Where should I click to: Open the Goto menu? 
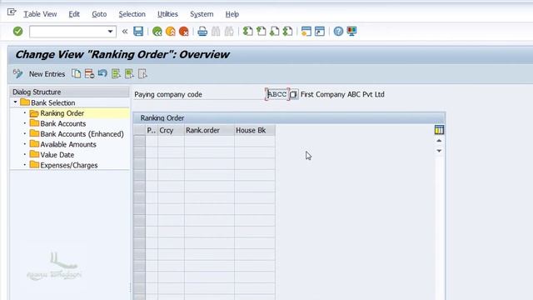click(99, 14)
